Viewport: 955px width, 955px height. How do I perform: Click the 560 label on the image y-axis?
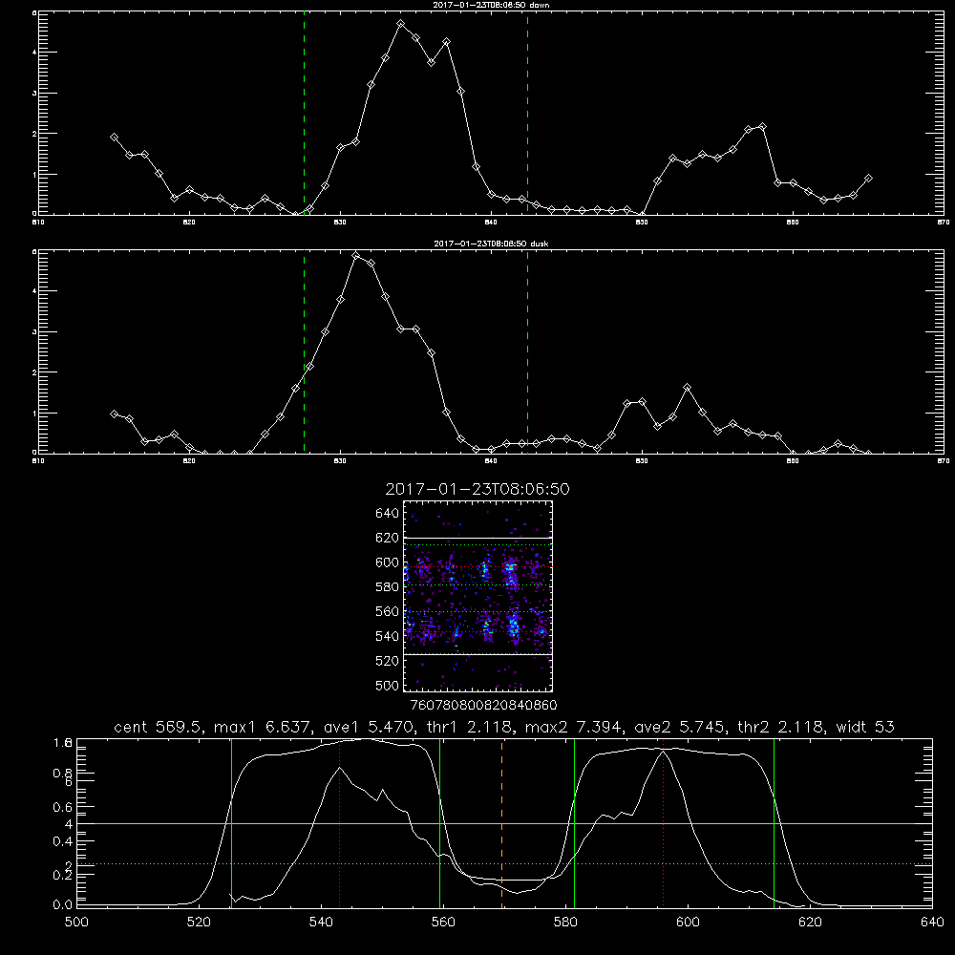(388, 611)
